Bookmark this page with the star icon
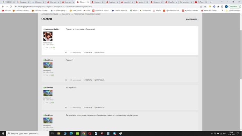Screen dimensions: 242x136 (x=205, y=7)
